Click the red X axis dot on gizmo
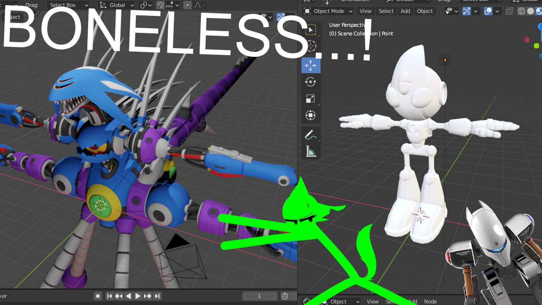Viewport: 542px width, 305px height. [x=527, y=40]
